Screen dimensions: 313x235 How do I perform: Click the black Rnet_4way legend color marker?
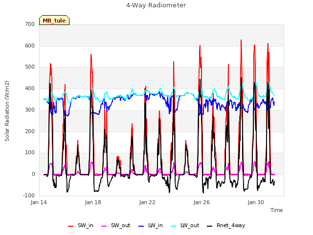coord(210,226)
